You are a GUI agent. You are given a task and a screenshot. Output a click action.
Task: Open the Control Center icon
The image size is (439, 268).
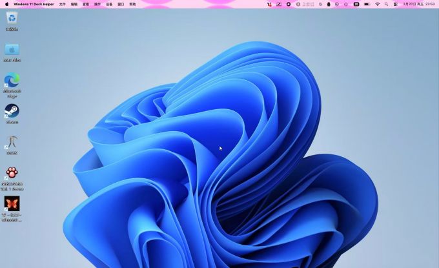396,5
